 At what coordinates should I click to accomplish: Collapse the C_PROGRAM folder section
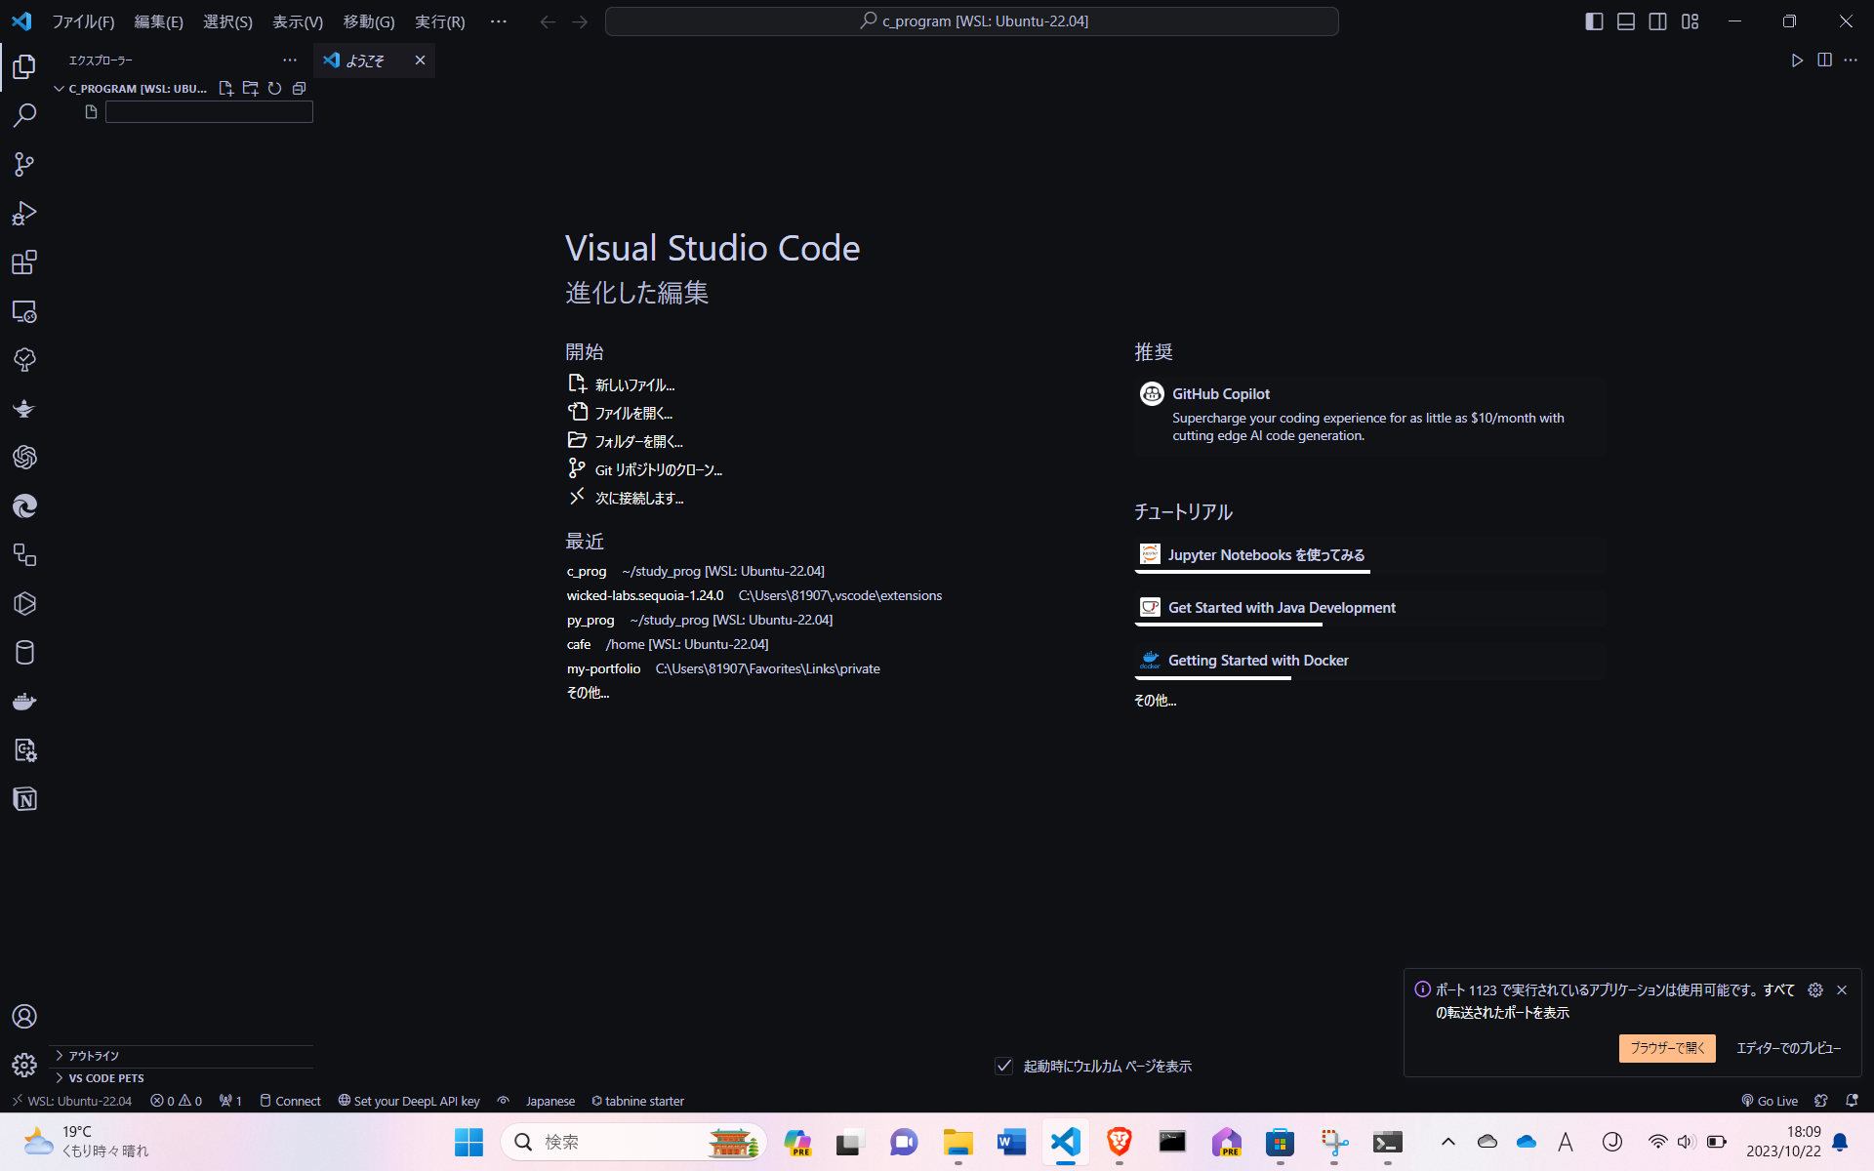click(x=59, y=89)
